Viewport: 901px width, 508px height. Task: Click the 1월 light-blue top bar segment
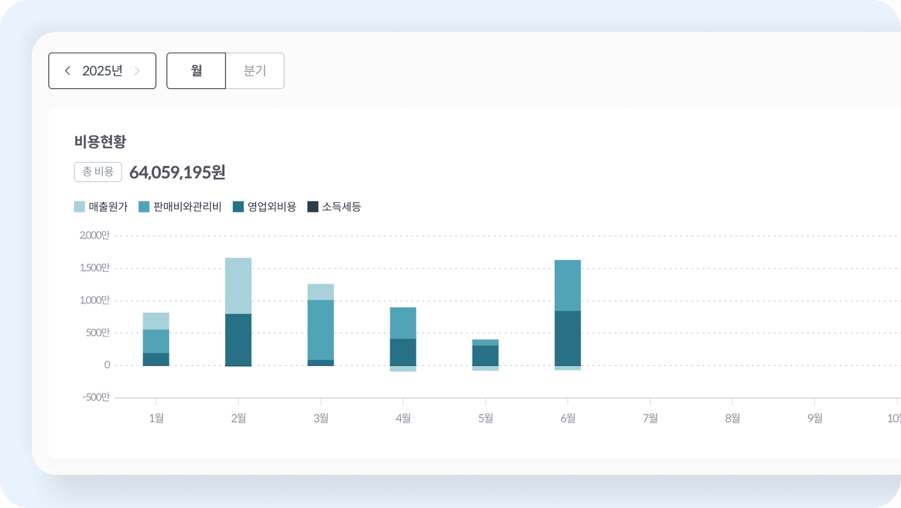point(156,321)
